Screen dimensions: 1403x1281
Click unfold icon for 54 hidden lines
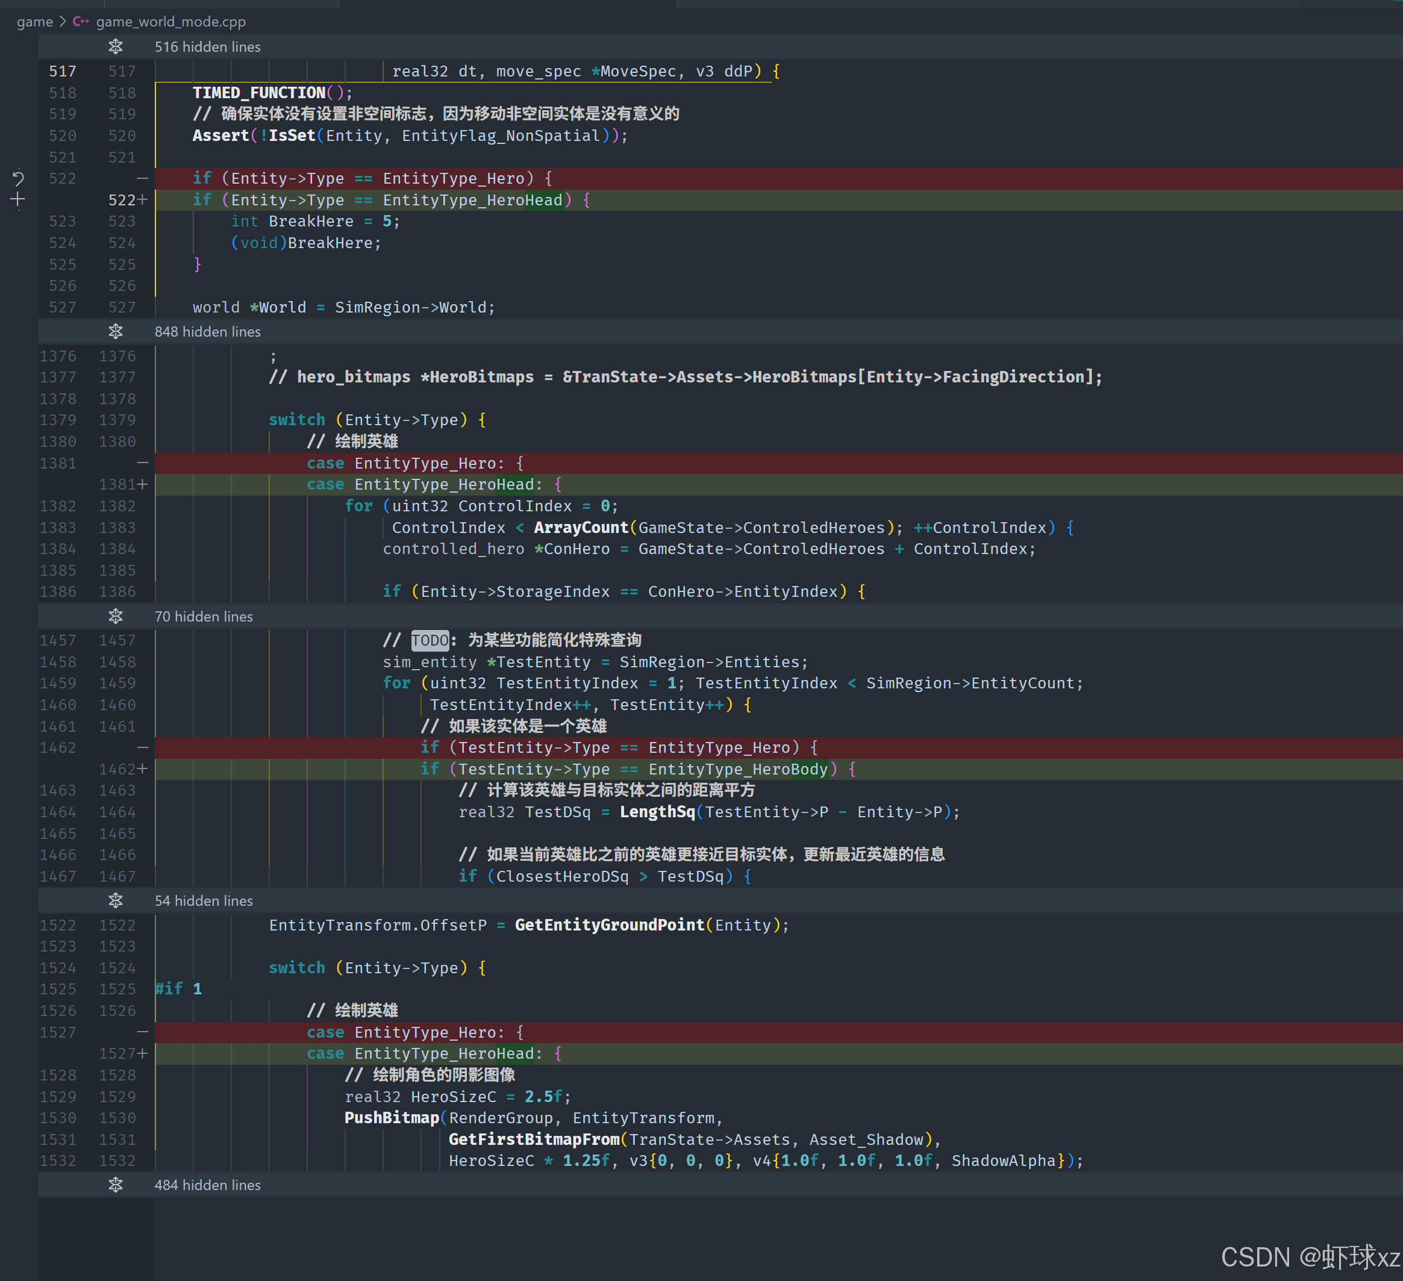116,901
